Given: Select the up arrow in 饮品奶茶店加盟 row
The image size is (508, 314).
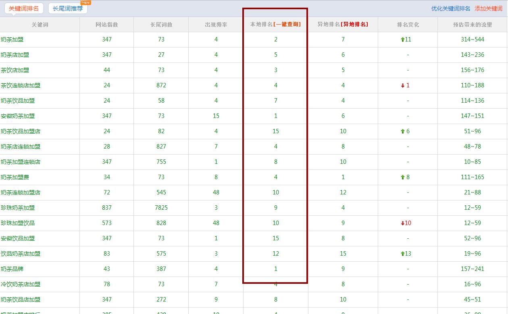Looking at the screenshot, I should click(x=402, y=254).
